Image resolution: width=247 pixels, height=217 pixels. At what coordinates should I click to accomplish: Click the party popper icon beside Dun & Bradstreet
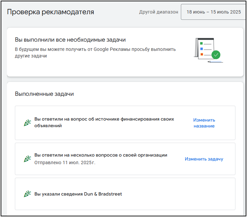coord(27,194)
